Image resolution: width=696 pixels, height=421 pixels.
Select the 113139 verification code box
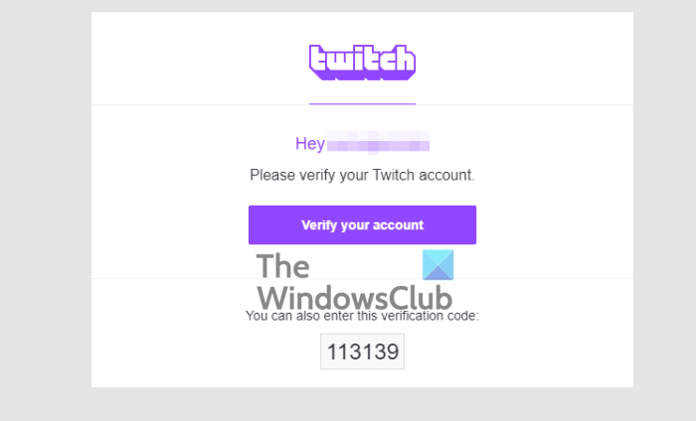[x=362, y=351]
